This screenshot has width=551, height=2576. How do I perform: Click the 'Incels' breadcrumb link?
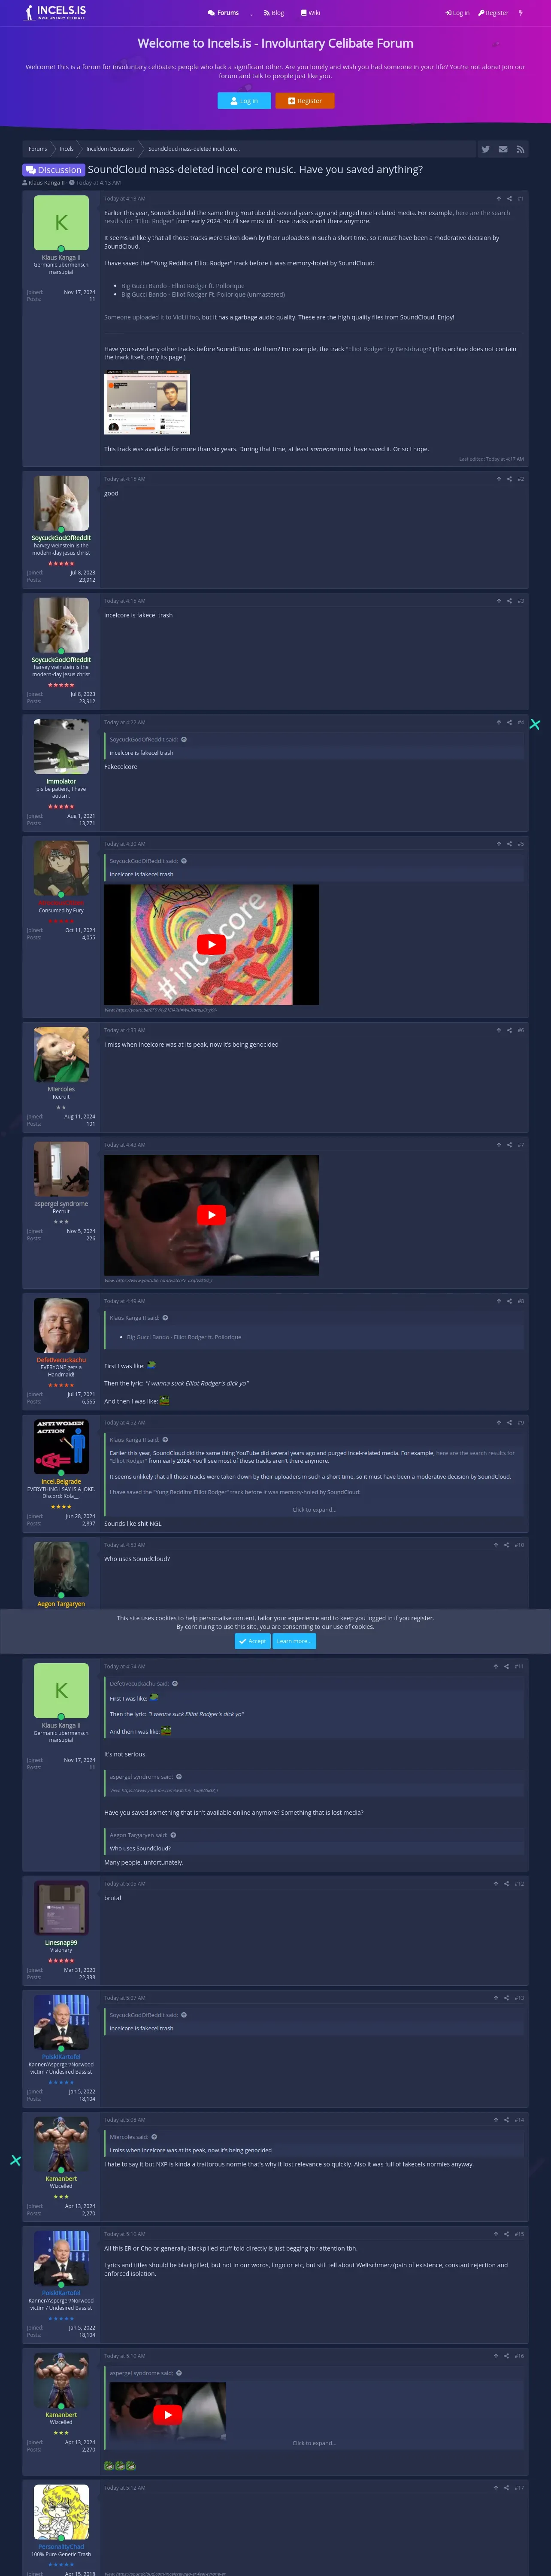click(x=67, y=149)
